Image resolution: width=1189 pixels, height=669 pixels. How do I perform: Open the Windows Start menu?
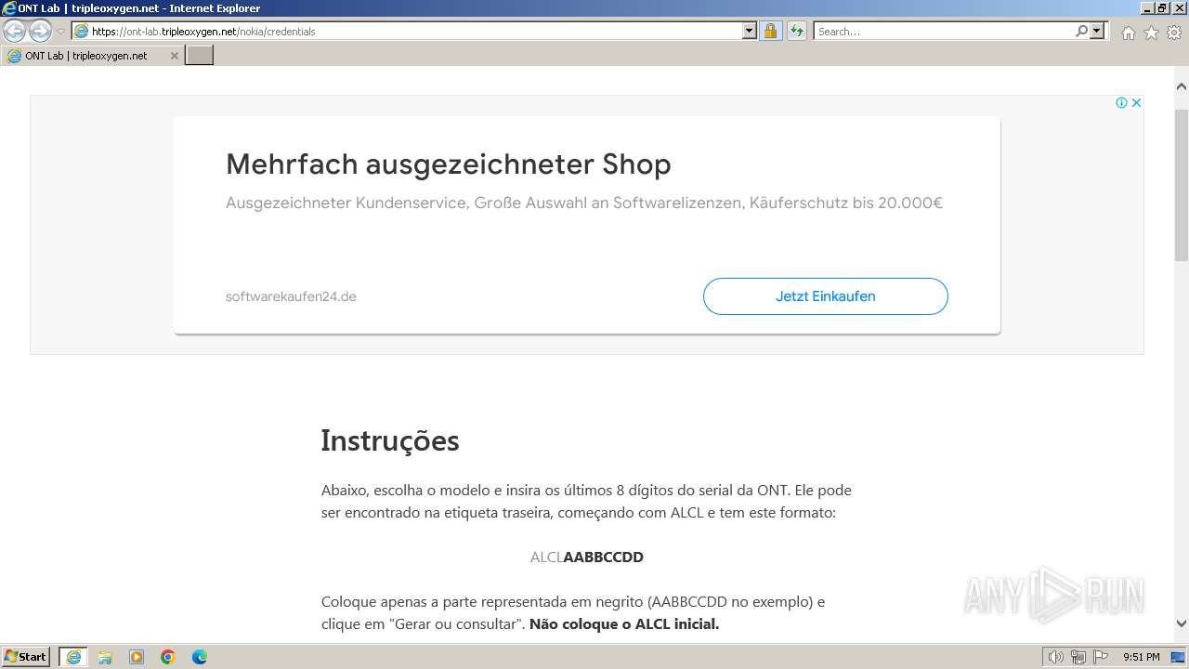(x=26, y=657)
